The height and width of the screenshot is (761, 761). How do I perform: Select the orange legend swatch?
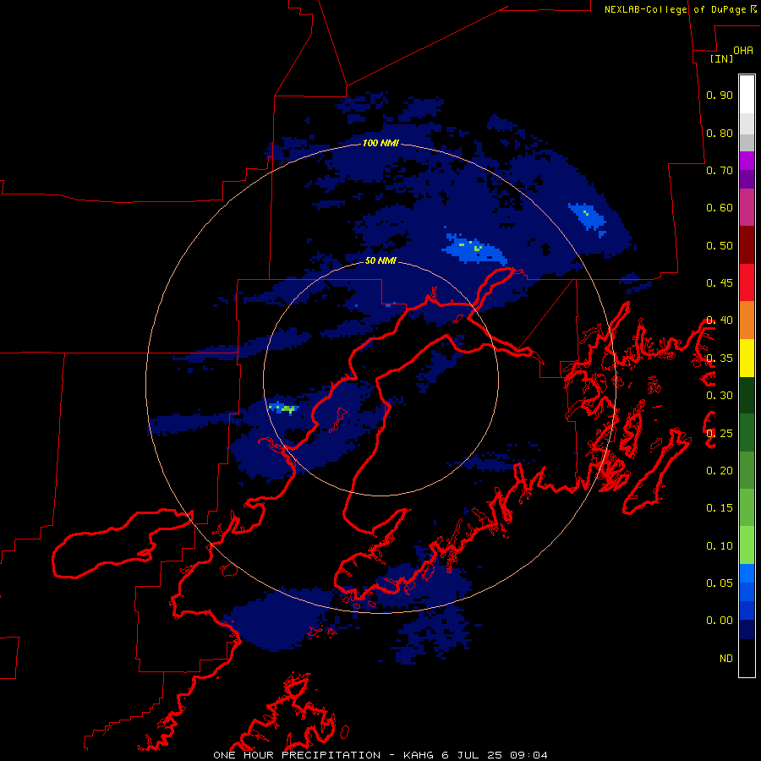tap(747, 320)
